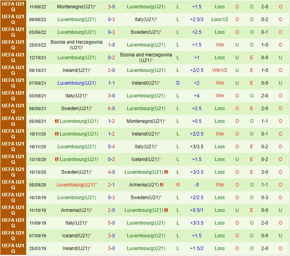This screenshot has width=290, height=256.
Task: Click the date 16/10/19
Action: (x=38, y=198)
